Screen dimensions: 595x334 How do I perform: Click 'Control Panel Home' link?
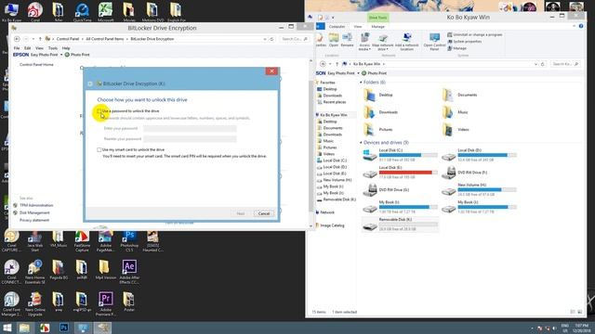point(36,65)
